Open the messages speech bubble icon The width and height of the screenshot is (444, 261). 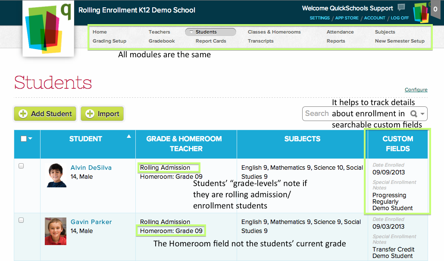pos(401,7)
